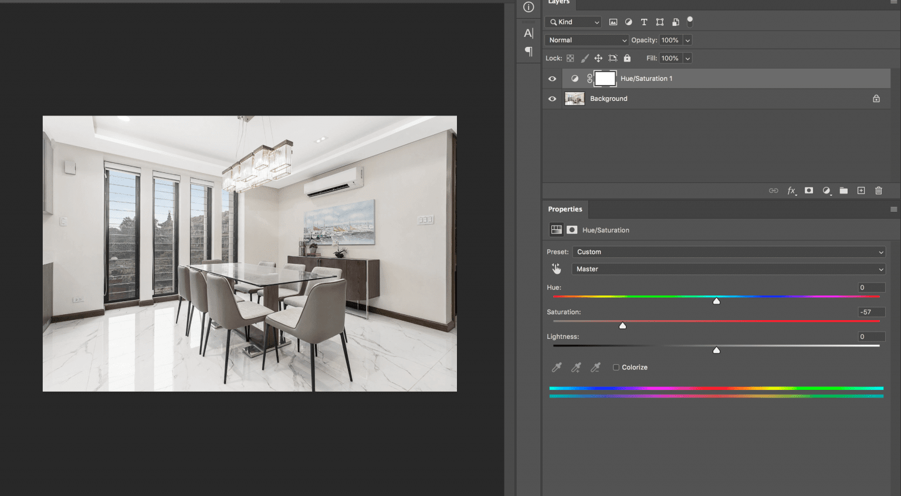Image resolution: width=901 pixels, height=496 pixels.
Task: Delete the selected layer with trash icon
Action: pos(878,191)
